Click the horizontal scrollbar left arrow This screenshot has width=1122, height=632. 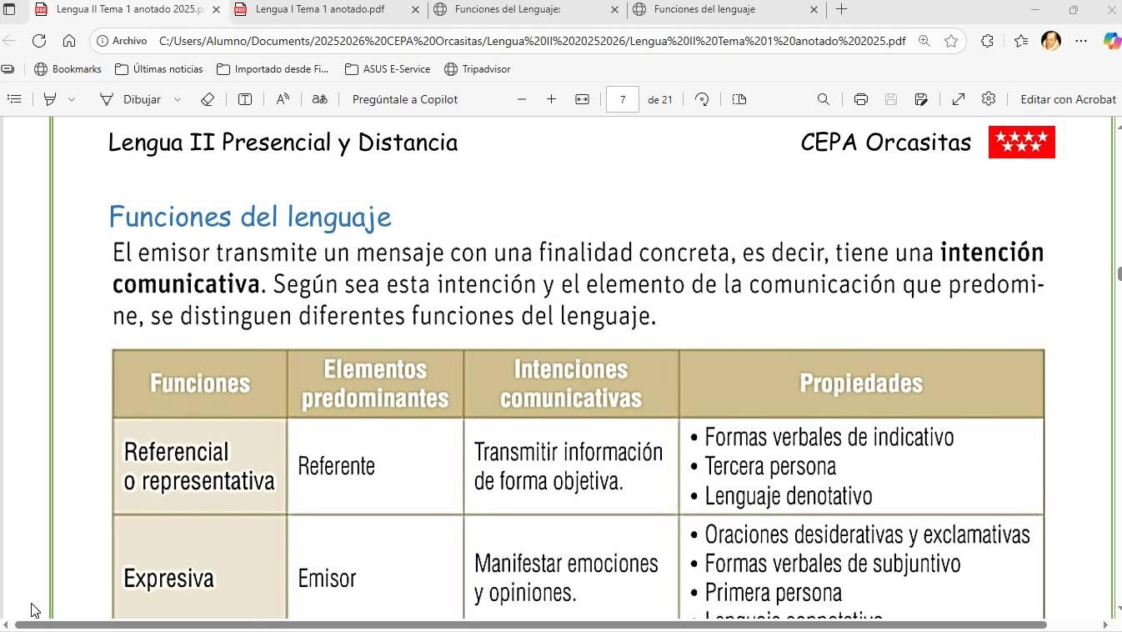point(6,624)
